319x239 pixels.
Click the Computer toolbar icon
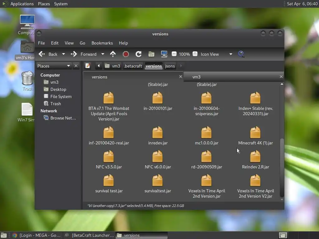click(x=164, y=54)
